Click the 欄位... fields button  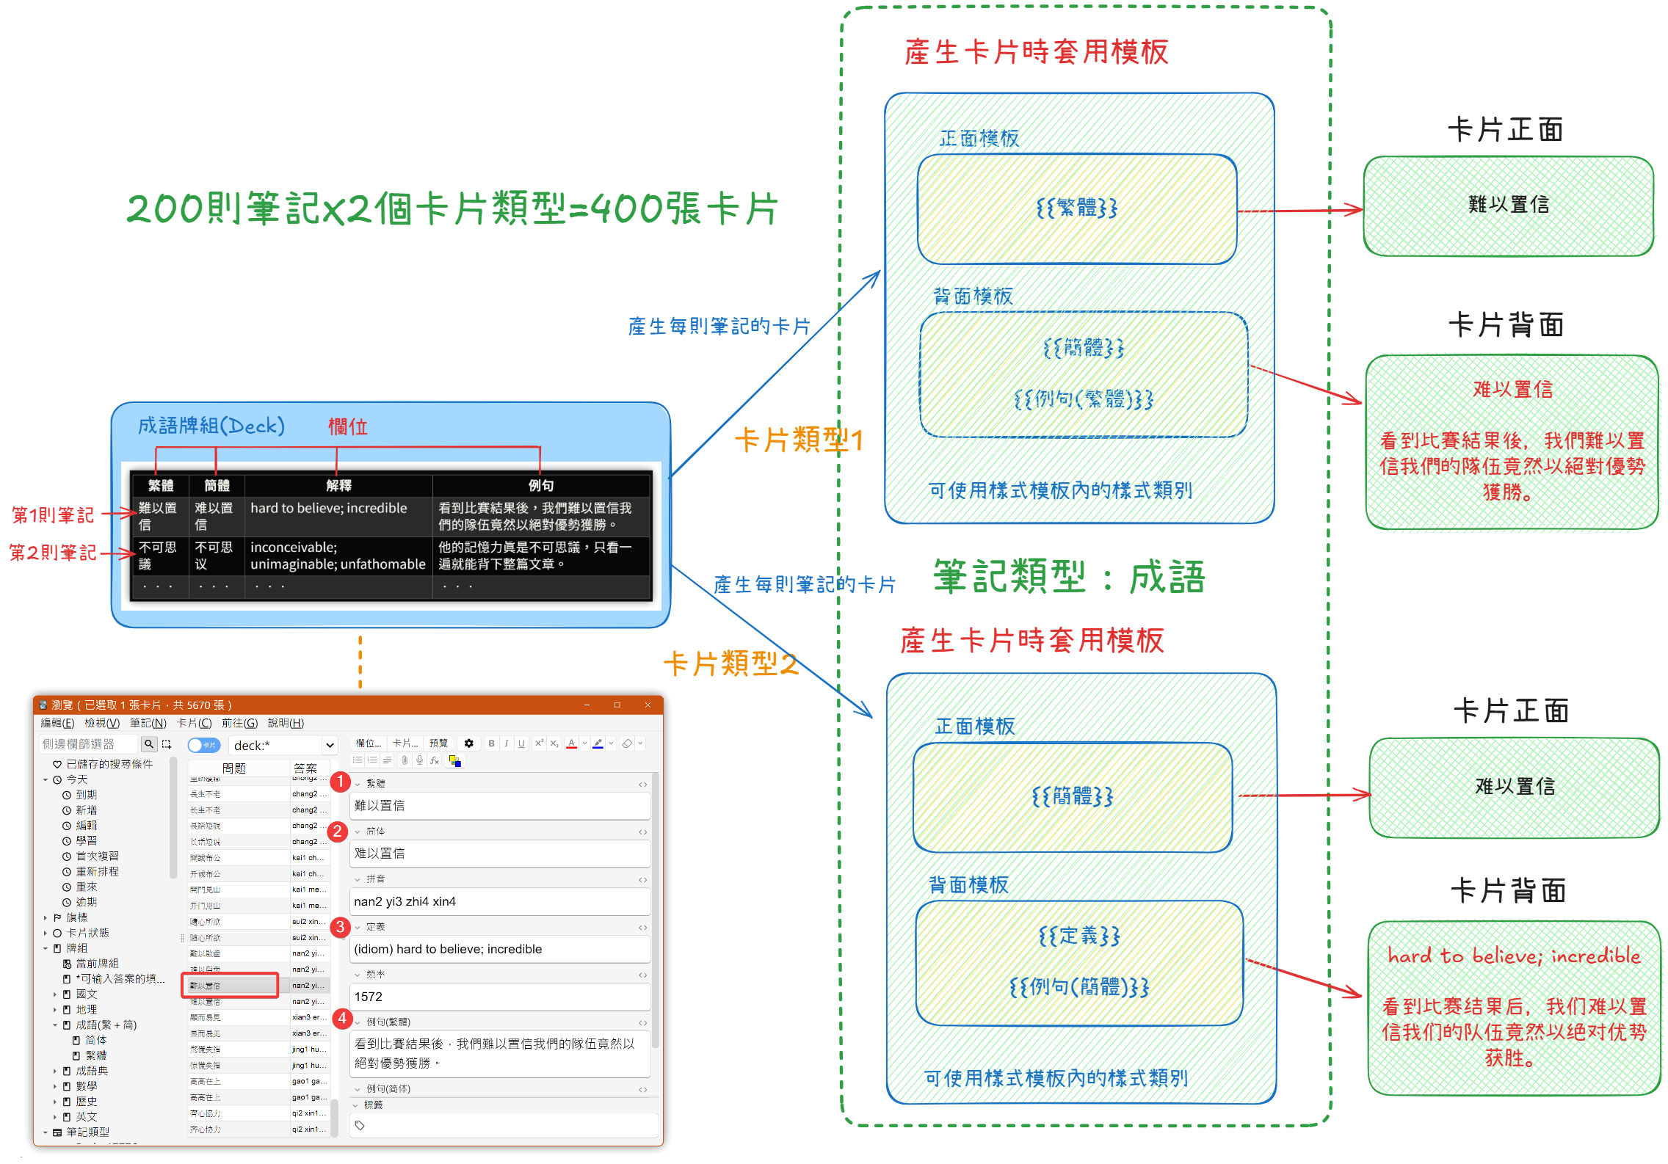click(368, 743)
